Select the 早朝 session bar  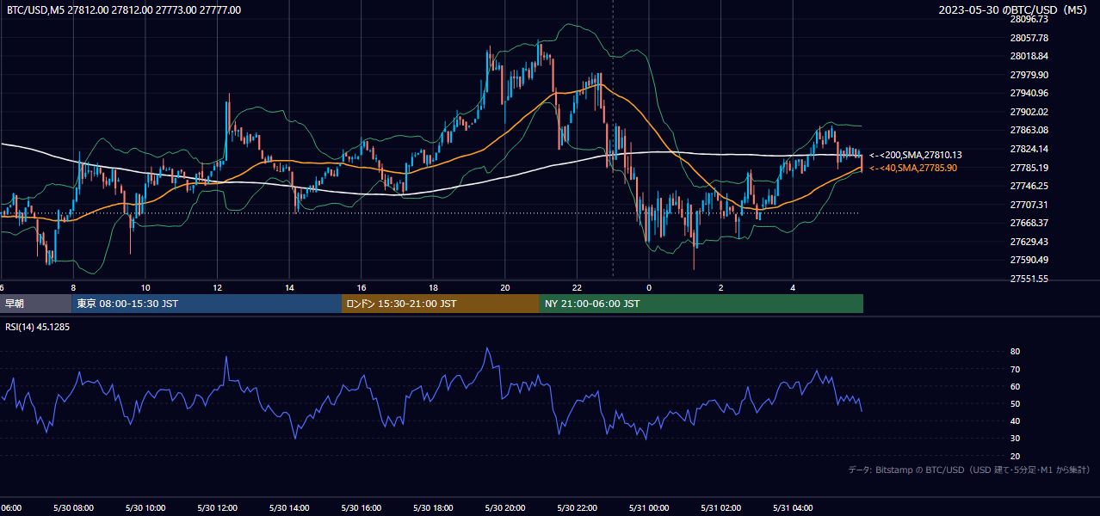click(x=35, y=304)
